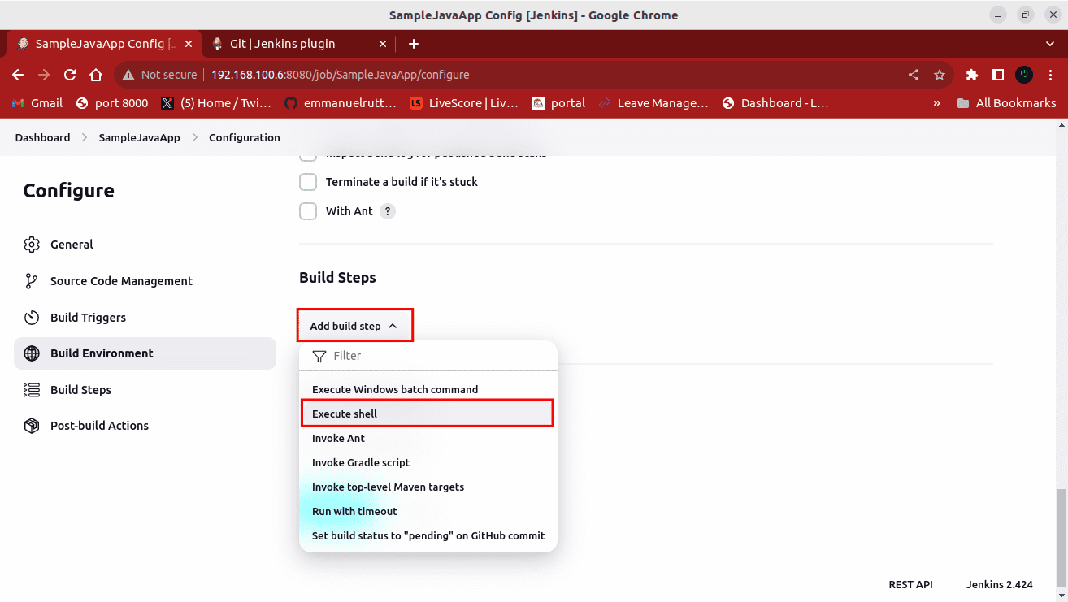
Task: Enable Terminate a build if it's stuck
Action: pos(308,182)
